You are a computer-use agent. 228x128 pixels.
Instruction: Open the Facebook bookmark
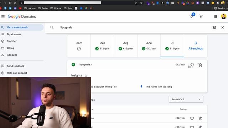point(5,8)
